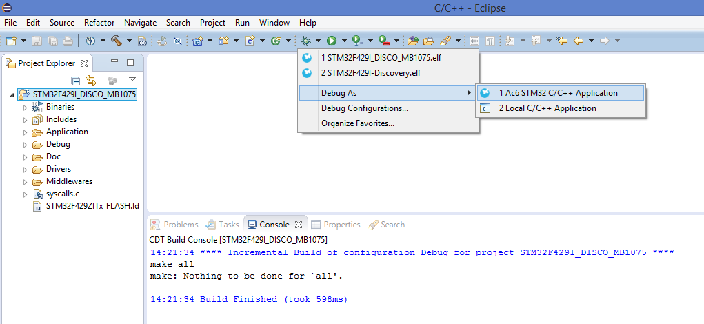Collapse the STM32F429I_DISCO_MB1075 project node
704x324 pixels.
[12, 94]
